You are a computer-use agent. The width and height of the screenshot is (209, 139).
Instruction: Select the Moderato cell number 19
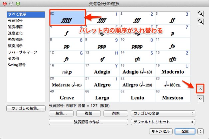tap(173, 69)
